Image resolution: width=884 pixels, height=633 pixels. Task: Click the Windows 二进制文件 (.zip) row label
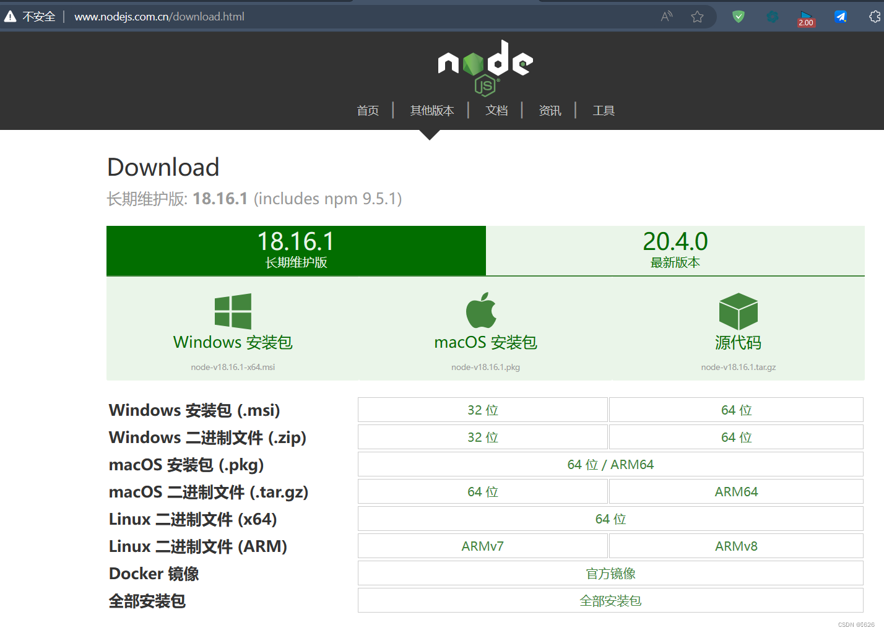coord(207,437)
